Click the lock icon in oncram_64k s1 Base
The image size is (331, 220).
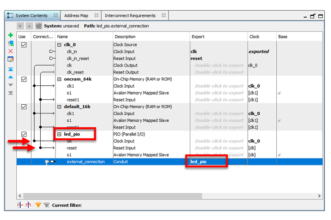pyautogui.click(x=279, y=93)
